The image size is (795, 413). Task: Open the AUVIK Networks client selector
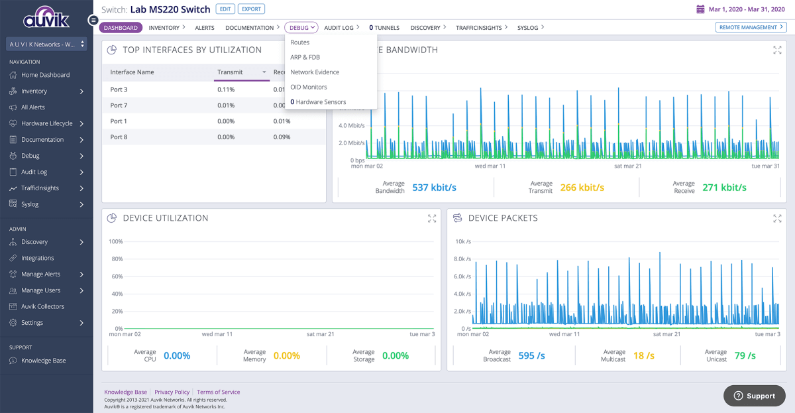tap(46, 44)
